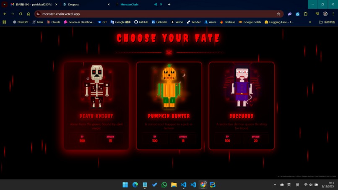
Task: Click the Pumpkin Hunter name label
Action: click(x=169, y=116)
